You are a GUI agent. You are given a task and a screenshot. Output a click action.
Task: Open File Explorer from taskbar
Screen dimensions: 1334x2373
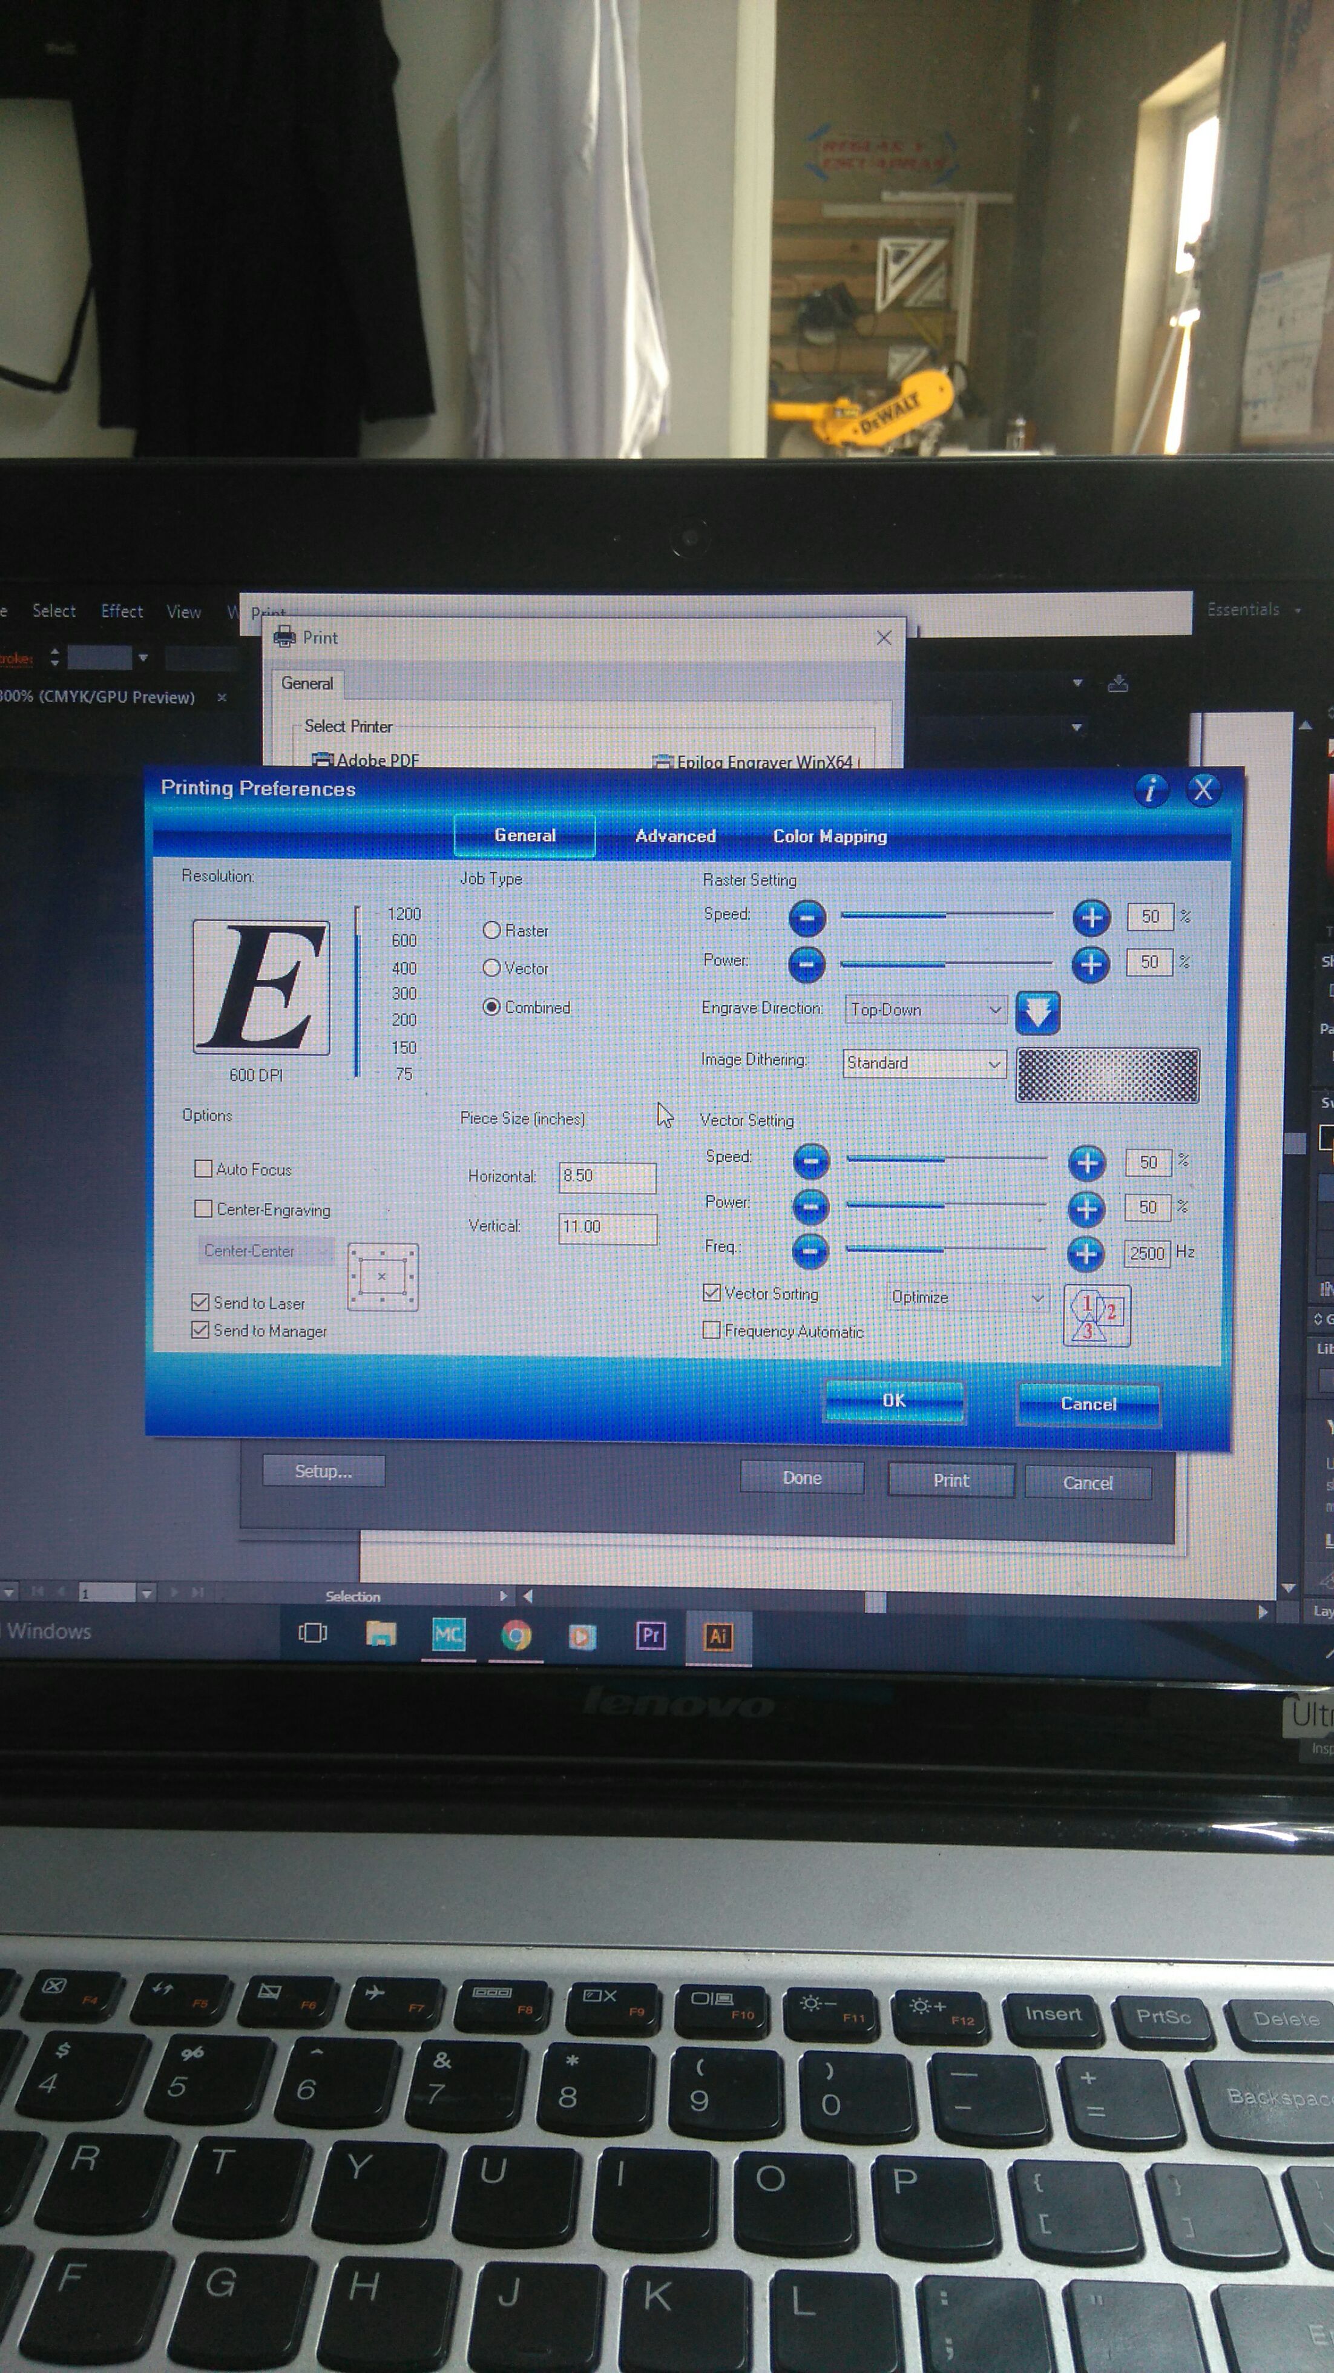[381, 1634]
